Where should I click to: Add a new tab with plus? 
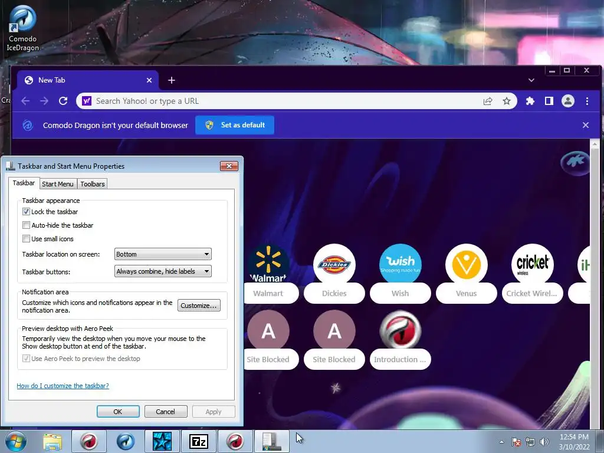pos(172,80)
